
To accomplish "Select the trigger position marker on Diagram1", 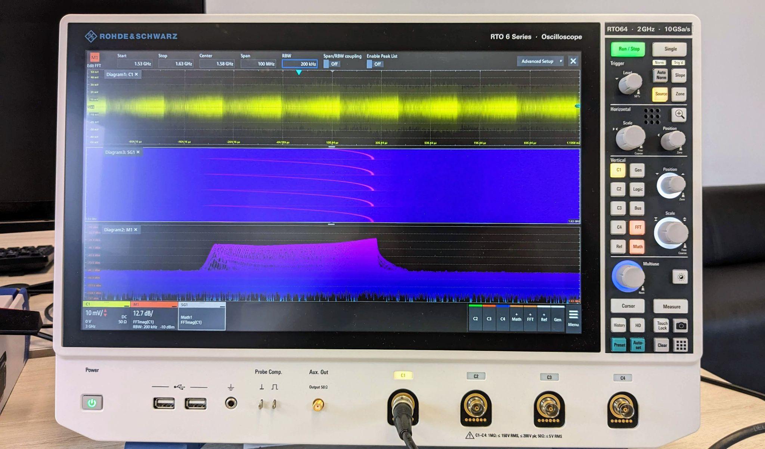I will click(299, 72).
